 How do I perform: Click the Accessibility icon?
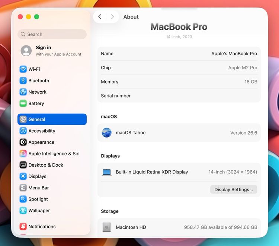pos(23,131)
